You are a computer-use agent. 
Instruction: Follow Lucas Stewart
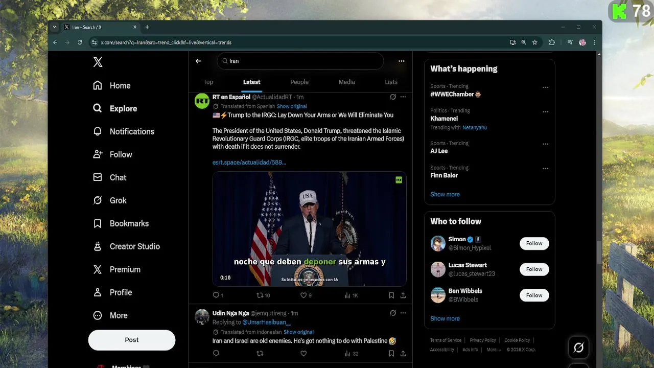pyautogui.click(x=534, y=269)
